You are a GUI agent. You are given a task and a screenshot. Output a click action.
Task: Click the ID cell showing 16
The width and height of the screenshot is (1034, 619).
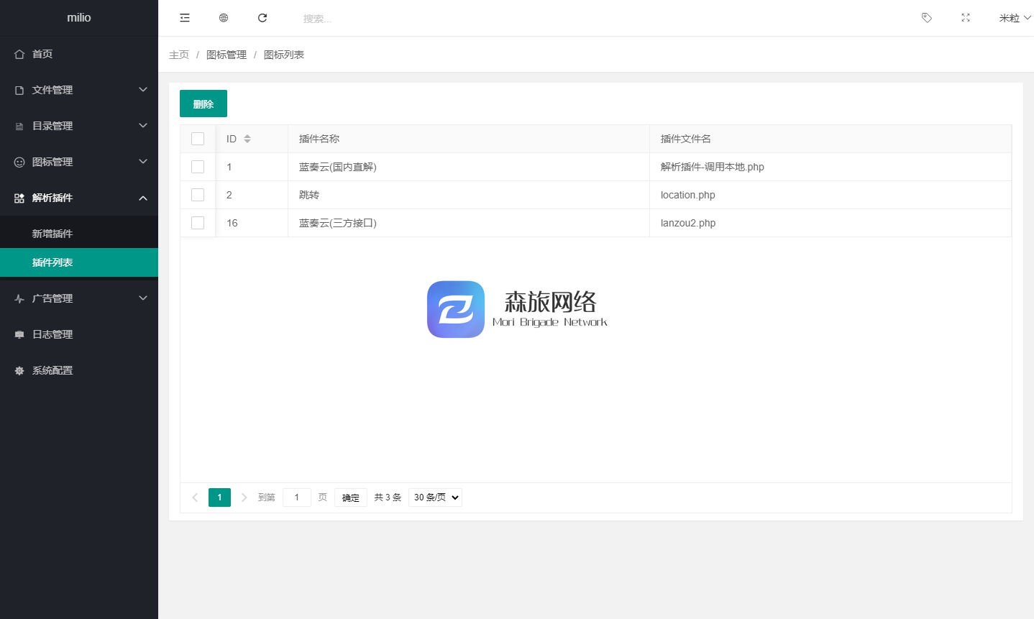point(252,223)
